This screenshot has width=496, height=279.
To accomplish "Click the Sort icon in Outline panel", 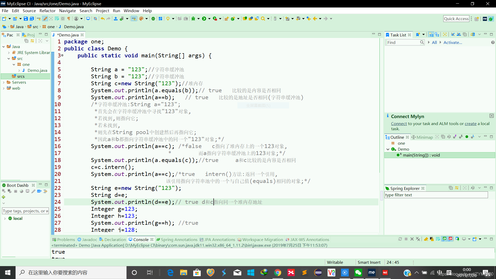I will click(x=449, y=137).
